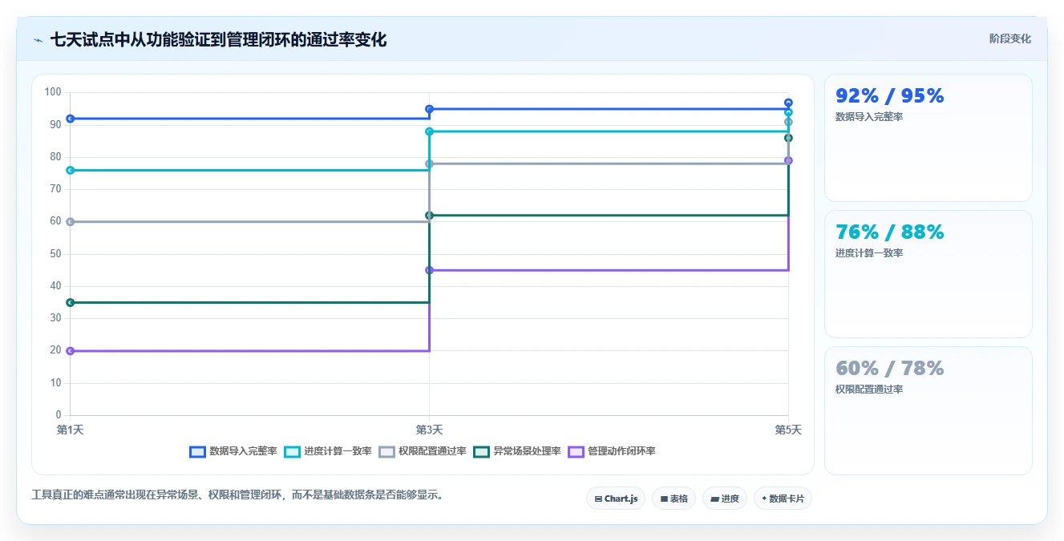Click the 第1天 data point at value 20
1064x541 pixels.
(x=71, y=351)
